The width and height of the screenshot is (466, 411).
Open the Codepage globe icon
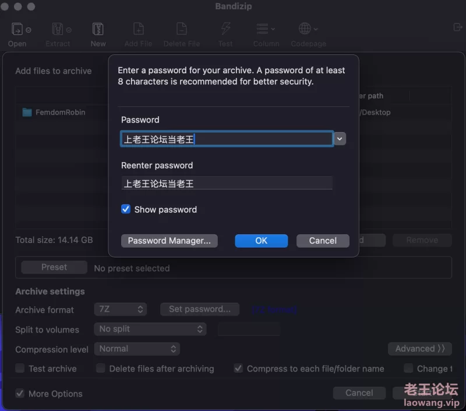(305, 28)
